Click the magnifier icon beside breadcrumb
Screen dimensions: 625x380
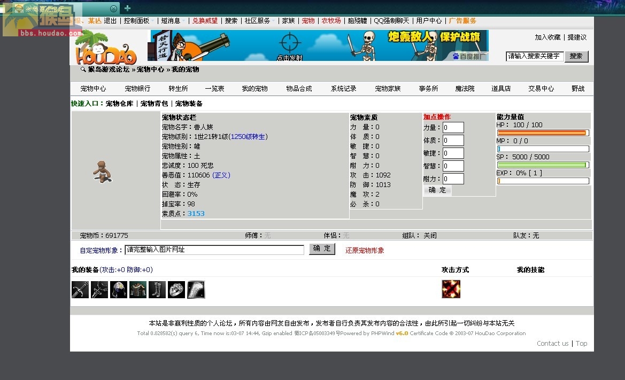point(83,69)
